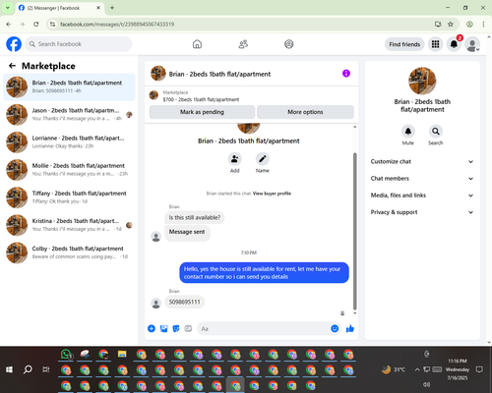
Task: Open Brian conversation in list
Action: click(69, 86)
